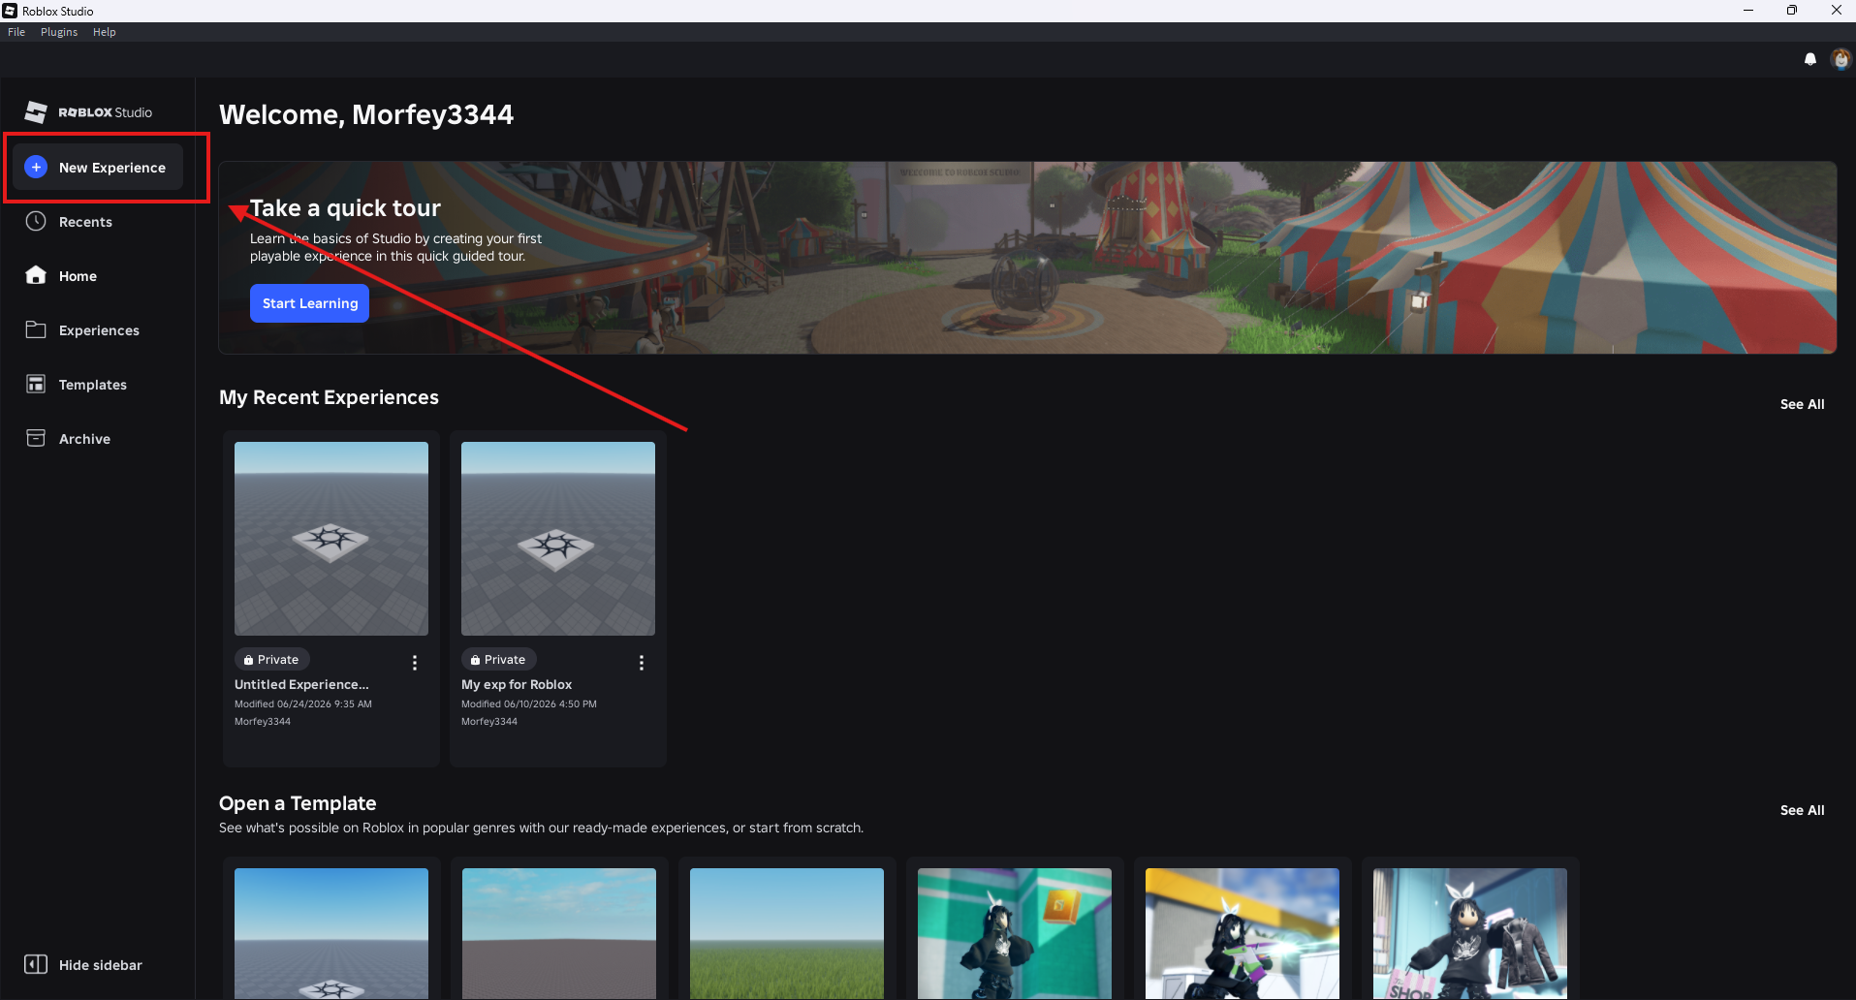
Task: Open the user avatar profile menu
Action: (1840, 59)
